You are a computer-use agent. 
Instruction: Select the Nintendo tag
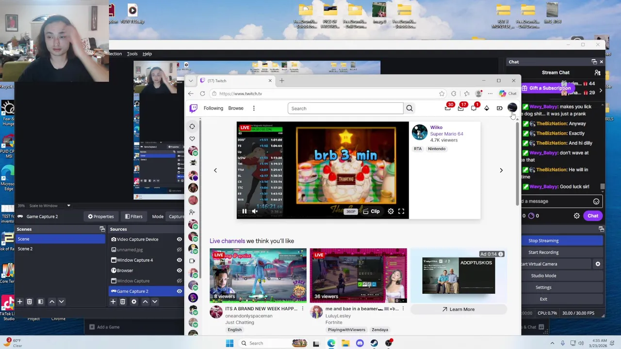[x=437, y=149]
